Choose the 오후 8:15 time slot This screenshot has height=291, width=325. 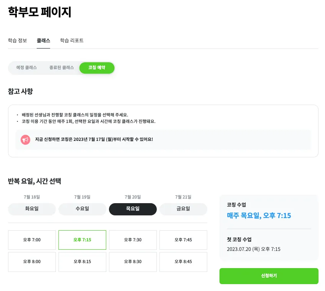82,262
